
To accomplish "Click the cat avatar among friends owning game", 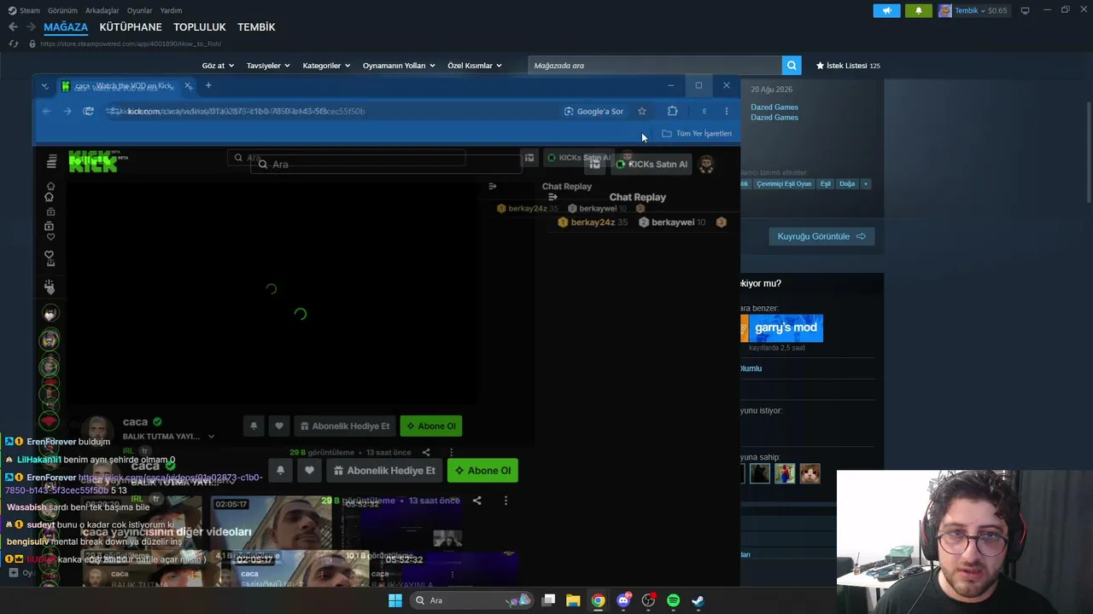I will 810,473.
